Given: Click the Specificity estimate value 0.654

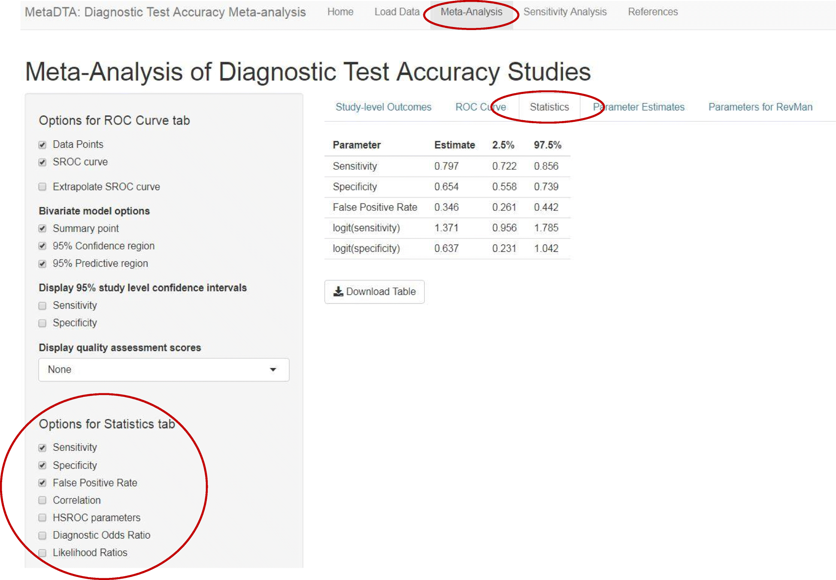Looking at the screenshot, I should pyautogui.click(x=446, y=187).
